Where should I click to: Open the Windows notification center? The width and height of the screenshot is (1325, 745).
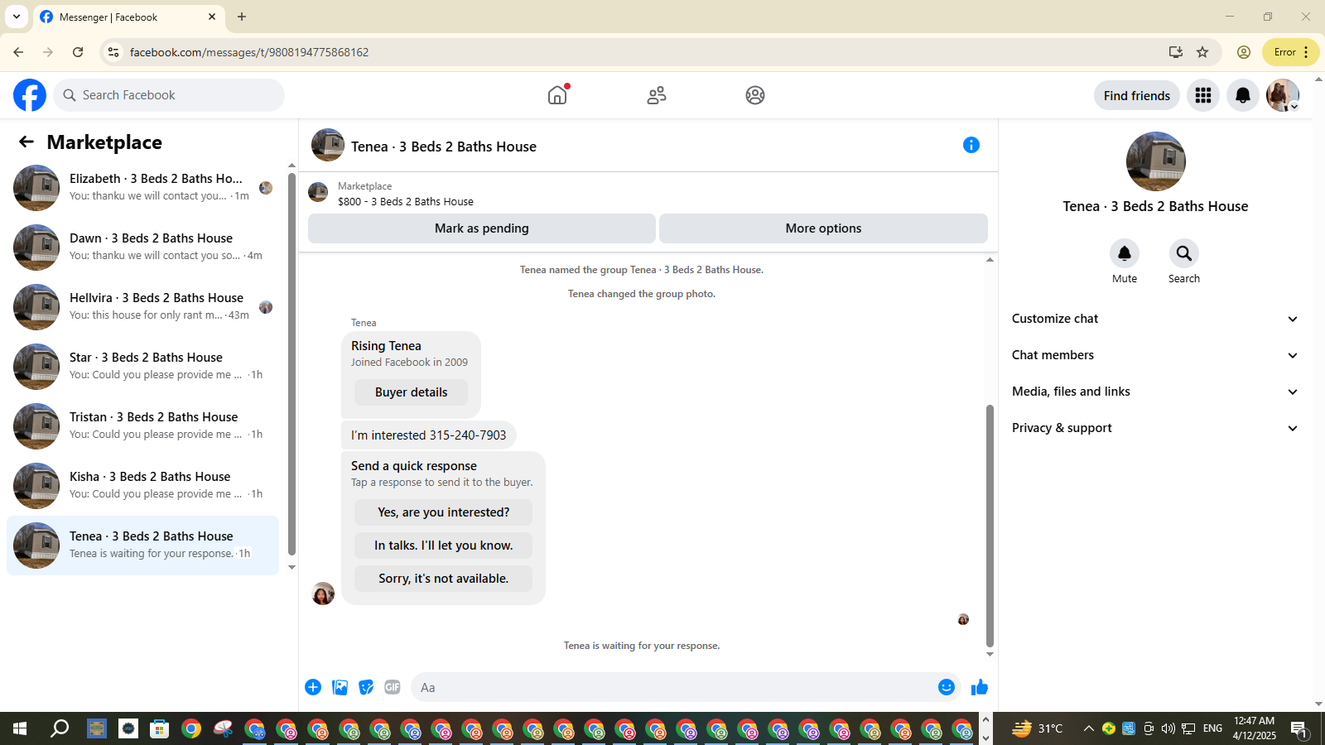(x=1299, y=728)
